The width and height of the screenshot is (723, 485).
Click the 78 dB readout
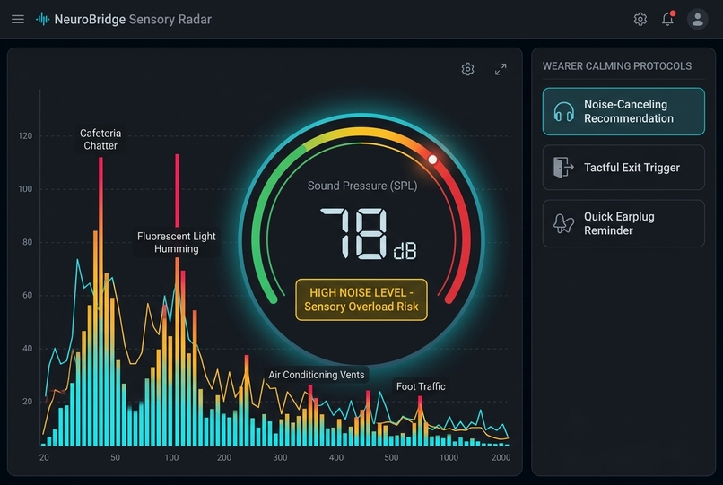(x=368, y=234)
